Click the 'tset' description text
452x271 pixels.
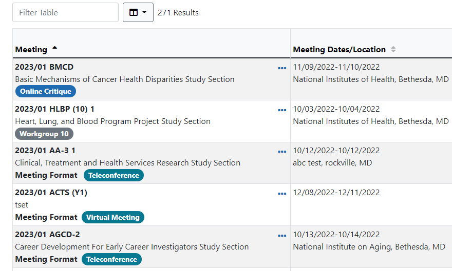22,205
